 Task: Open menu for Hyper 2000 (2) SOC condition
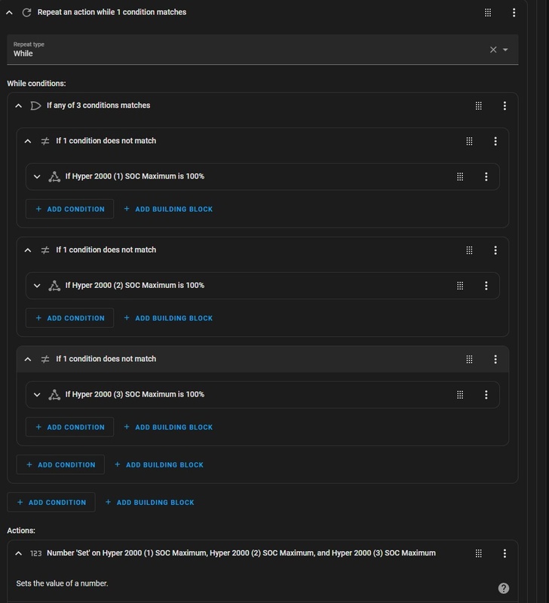pyautogui.click(x=486, y=286)
